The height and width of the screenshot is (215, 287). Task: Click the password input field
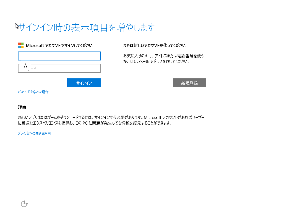[59, 68]
